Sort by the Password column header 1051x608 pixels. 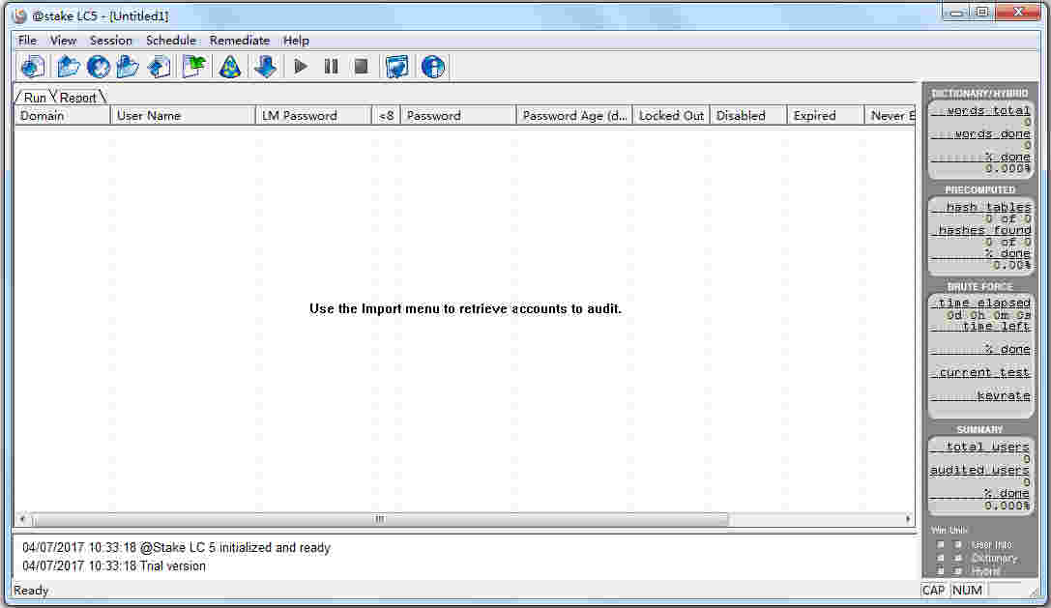[x=458, y=116]
